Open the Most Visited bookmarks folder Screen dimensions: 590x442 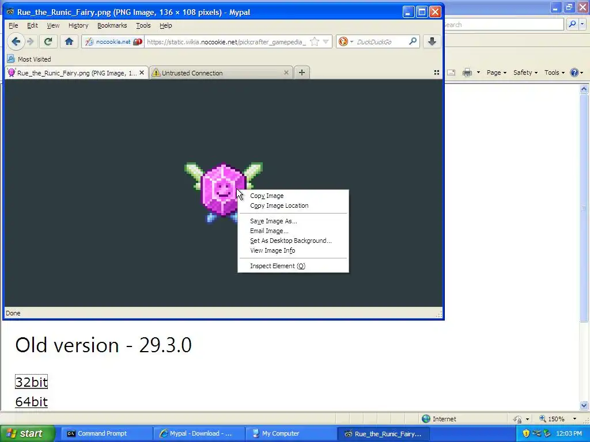pos(29,59)
